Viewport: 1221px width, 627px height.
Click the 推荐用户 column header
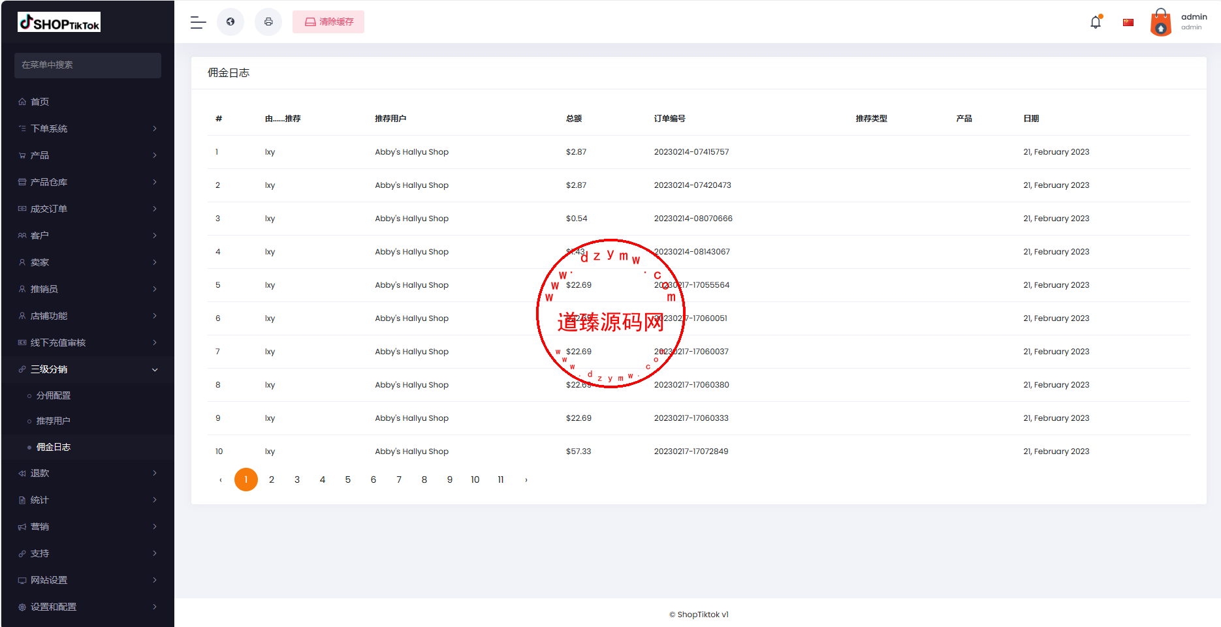tap(390, 119)
